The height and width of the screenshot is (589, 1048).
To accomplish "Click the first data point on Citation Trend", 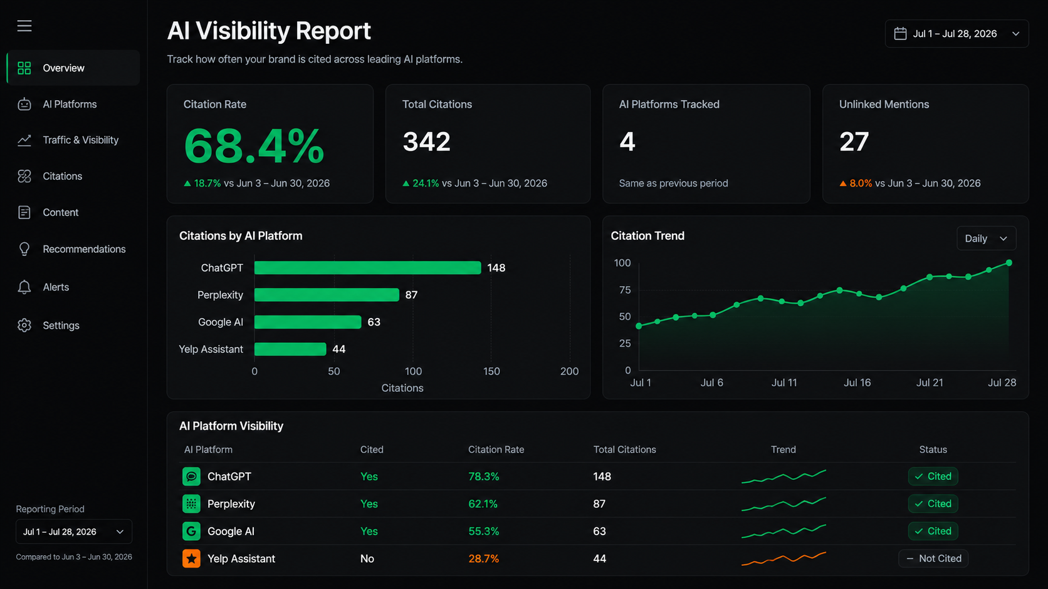I will pyautogui.click(x=639, y=326).
